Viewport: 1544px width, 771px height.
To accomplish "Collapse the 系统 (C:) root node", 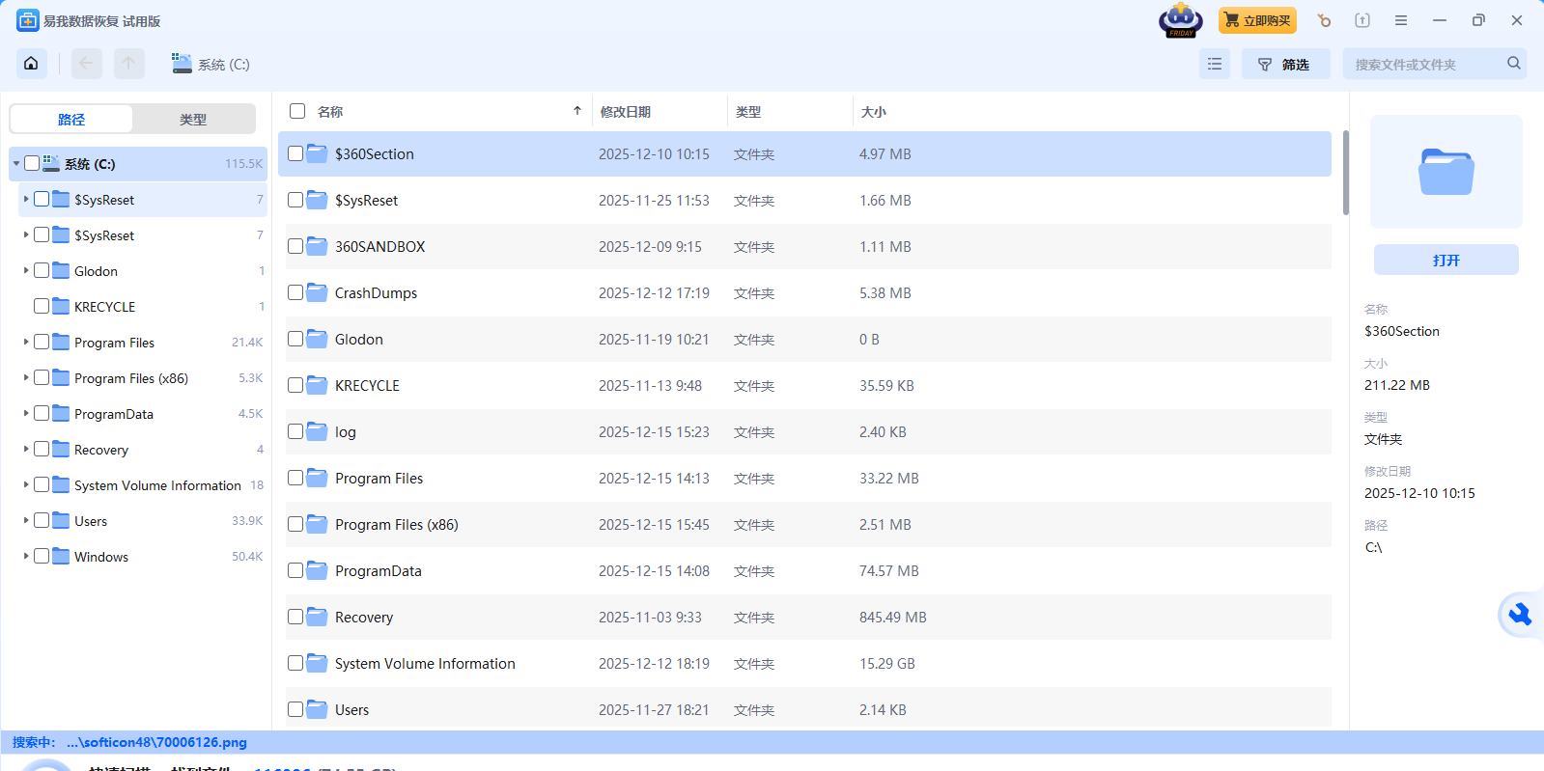I will [x=16, y=163].
